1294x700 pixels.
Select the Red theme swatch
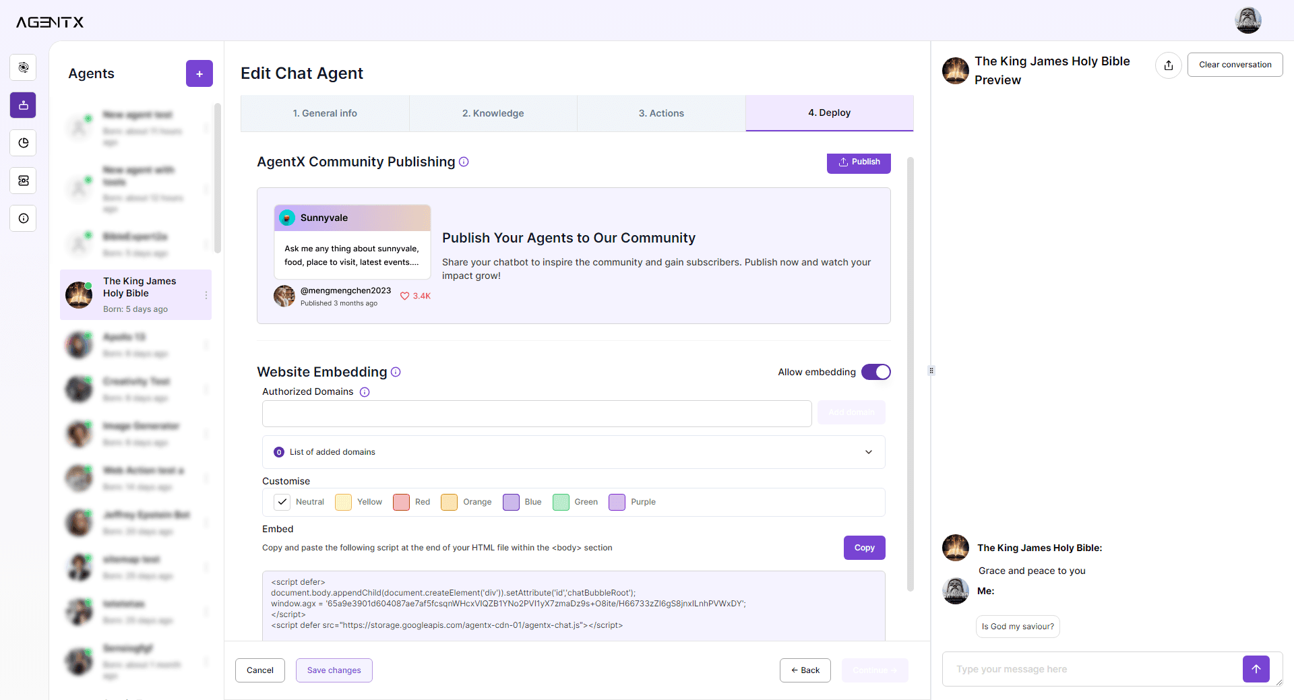[x=401, y=502]
